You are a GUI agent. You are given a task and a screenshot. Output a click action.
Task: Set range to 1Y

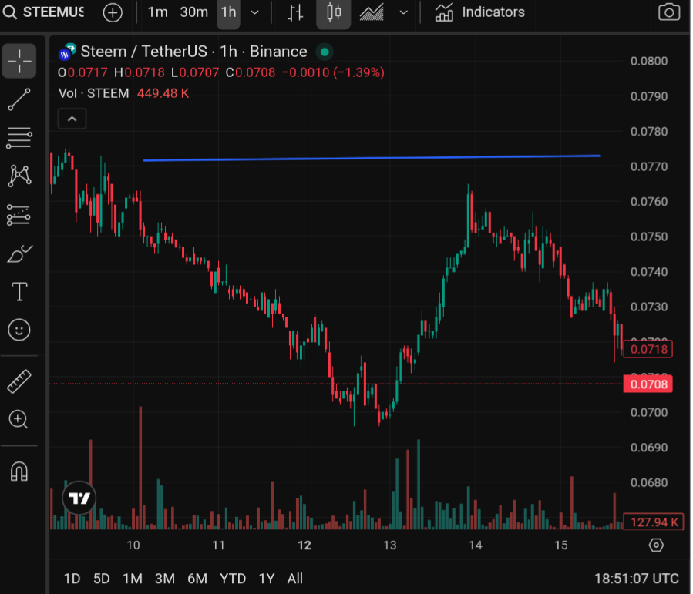point(267,579)
